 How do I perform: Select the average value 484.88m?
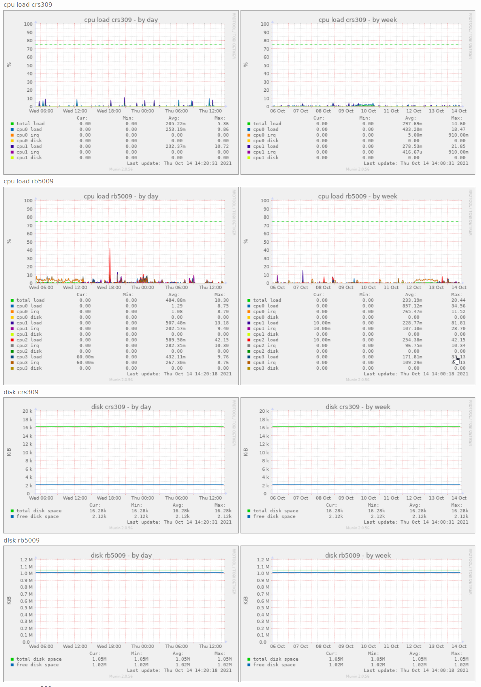click(175, 300)
